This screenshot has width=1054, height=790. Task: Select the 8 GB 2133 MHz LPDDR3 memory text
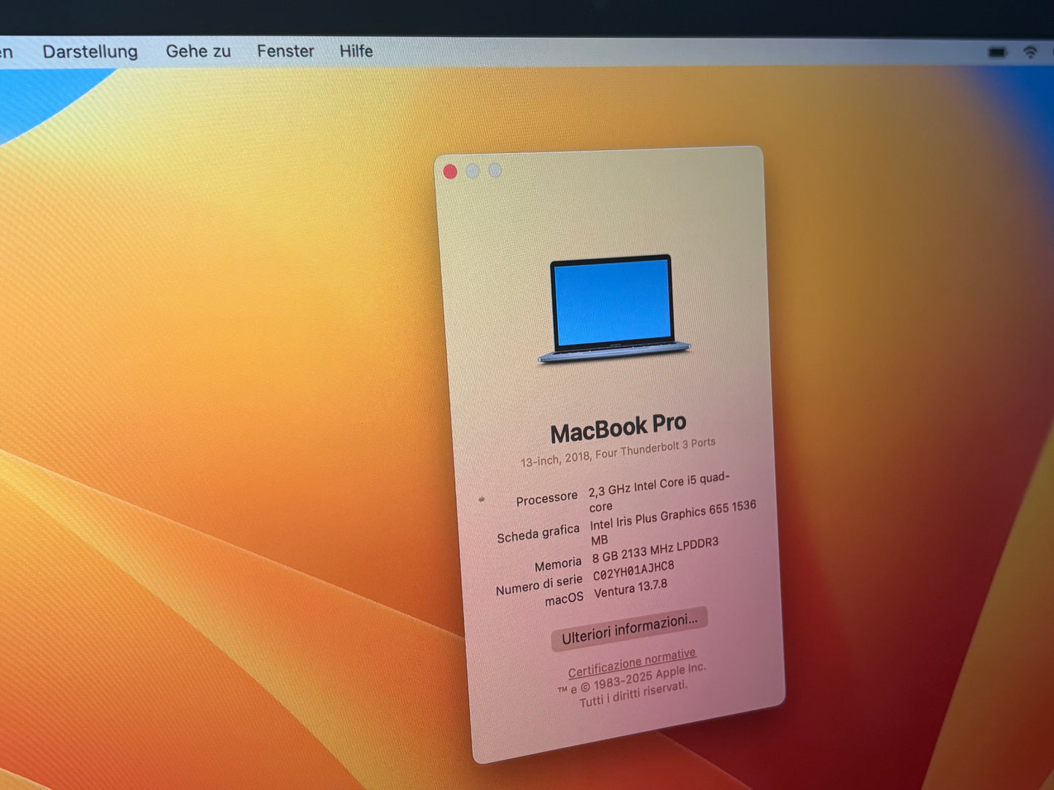click(x=655, y=551)
